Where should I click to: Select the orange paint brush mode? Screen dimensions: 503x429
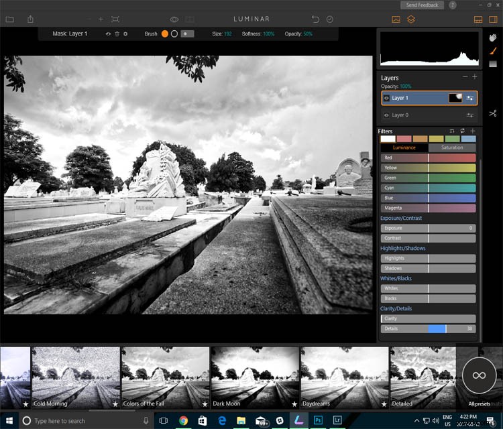click(x=165, y=34)
